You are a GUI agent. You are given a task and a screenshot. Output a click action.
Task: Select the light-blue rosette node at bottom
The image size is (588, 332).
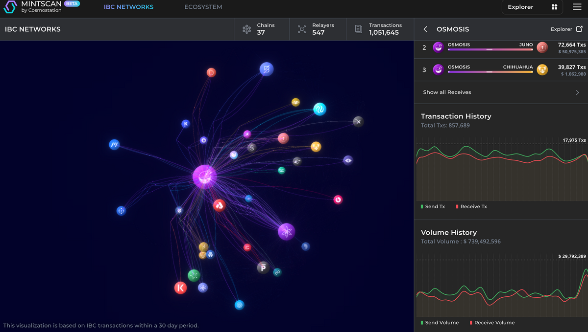pyautogui.click(x=239, y=305)
